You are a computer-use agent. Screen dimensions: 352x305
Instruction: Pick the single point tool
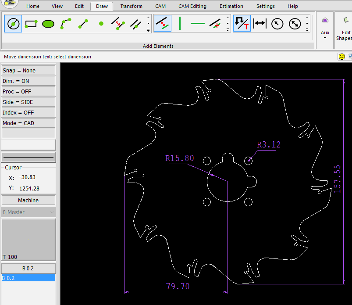coord(101,23)
